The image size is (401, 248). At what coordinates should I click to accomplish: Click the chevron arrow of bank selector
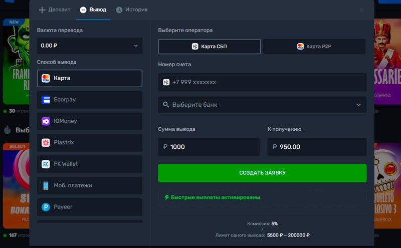(358, 105)
